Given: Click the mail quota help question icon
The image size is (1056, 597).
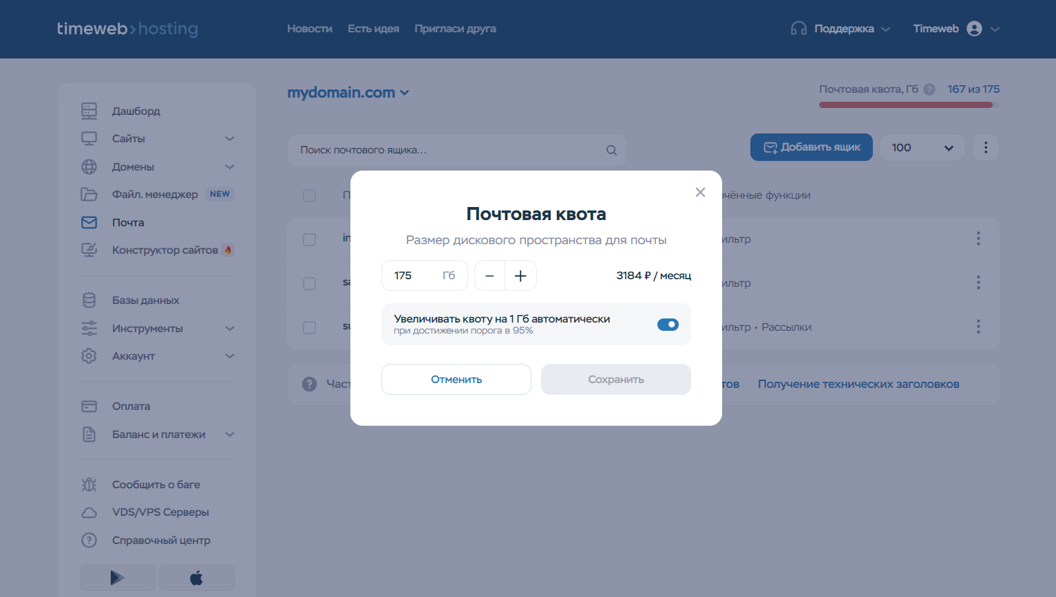Looking at the screenshot, I should coord(929,89).
